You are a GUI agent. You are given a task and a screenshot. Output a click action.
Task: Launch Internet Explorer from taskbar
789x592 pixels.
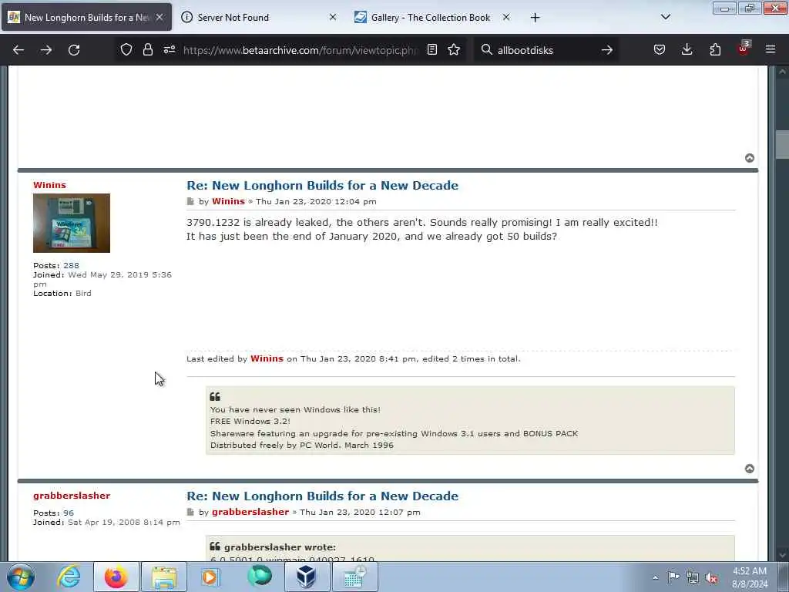(69, 577)
